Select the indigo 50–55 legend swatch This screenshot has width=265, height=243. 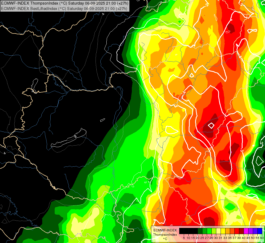click(255, 231)
